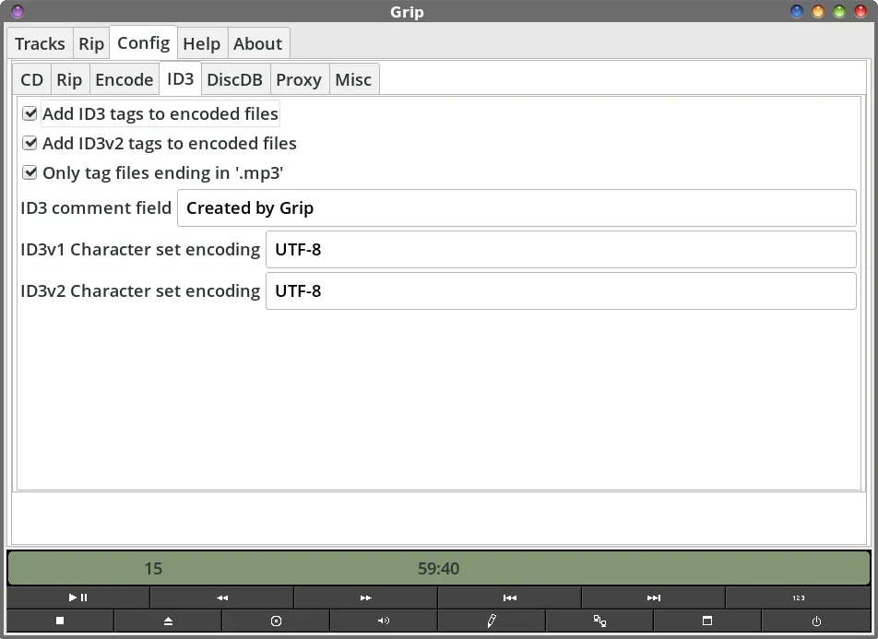
Task: Open the Help tab
Action: [x=202, y=43]
